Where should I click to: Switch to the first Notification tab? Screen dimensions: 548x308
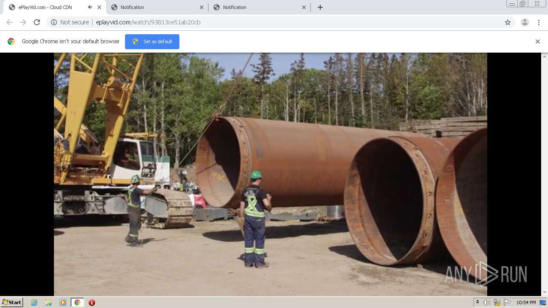point(157,7)
